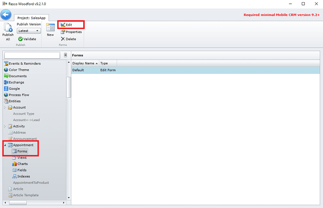Viewport: 323px width, 208px height.
Task: Click horizontal scrollbar right arrow
Action: [64, 203]
